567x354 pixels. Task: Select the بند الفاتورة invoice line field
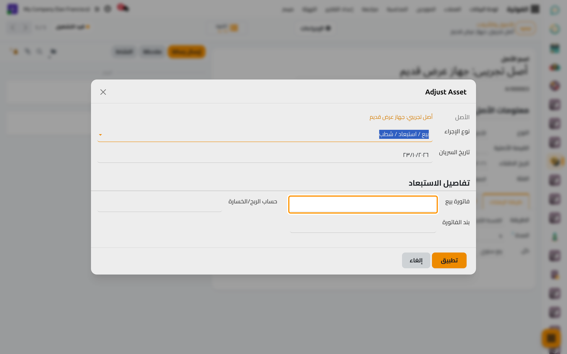click(x=363, y=226)
